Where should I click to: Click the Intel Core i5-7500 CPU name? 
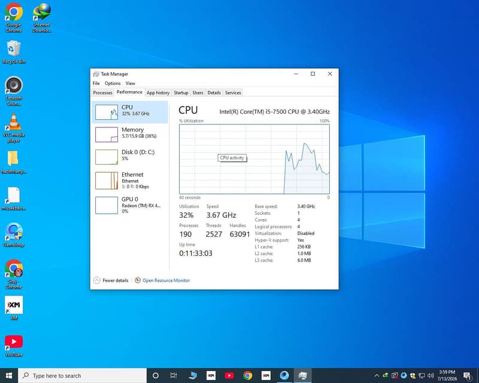(x=275, y=111)
